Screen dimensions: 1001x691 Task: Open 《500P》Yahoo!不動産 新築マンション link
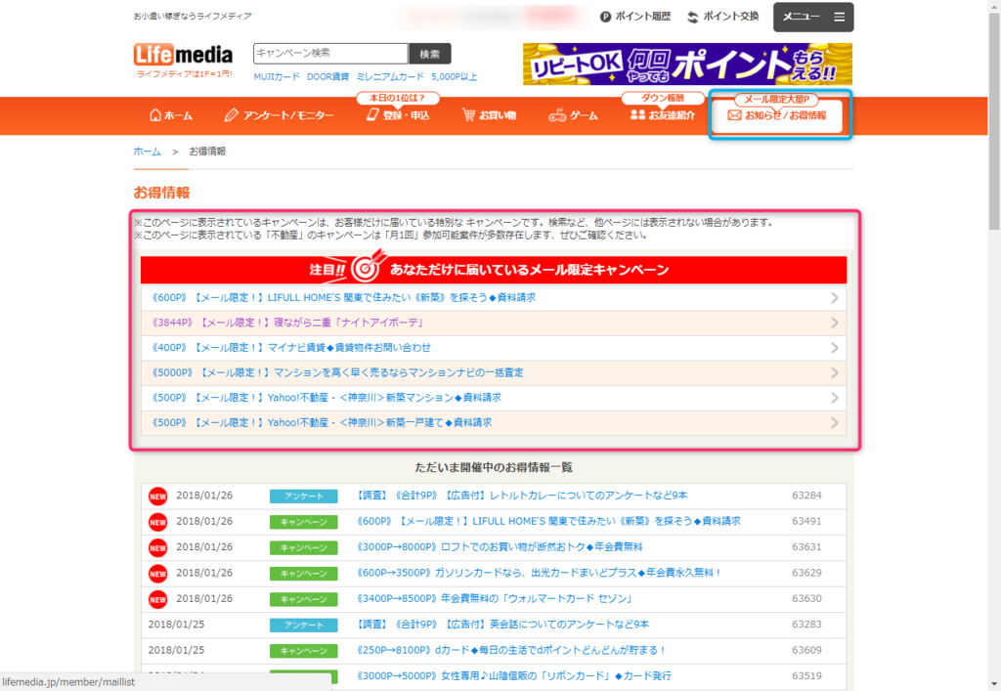coord(326,398)
